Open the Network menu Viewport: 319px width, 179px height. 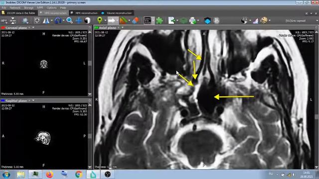click(15, 8)
